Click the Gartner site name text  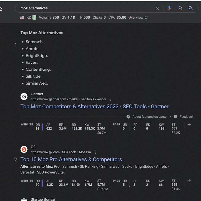pyautogui.click(x=37, y=94)
